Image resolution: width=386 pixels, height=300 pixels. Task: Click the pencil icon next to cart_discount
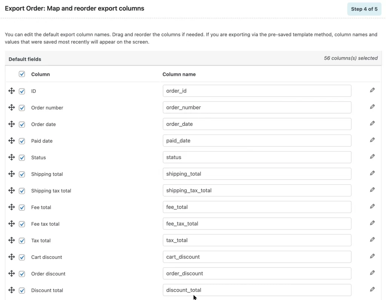[372, 256]
